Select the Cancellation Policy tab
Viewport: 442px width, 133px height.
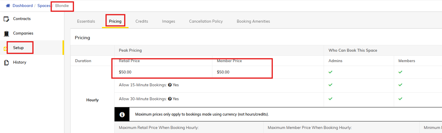click(x=206, y=21)
